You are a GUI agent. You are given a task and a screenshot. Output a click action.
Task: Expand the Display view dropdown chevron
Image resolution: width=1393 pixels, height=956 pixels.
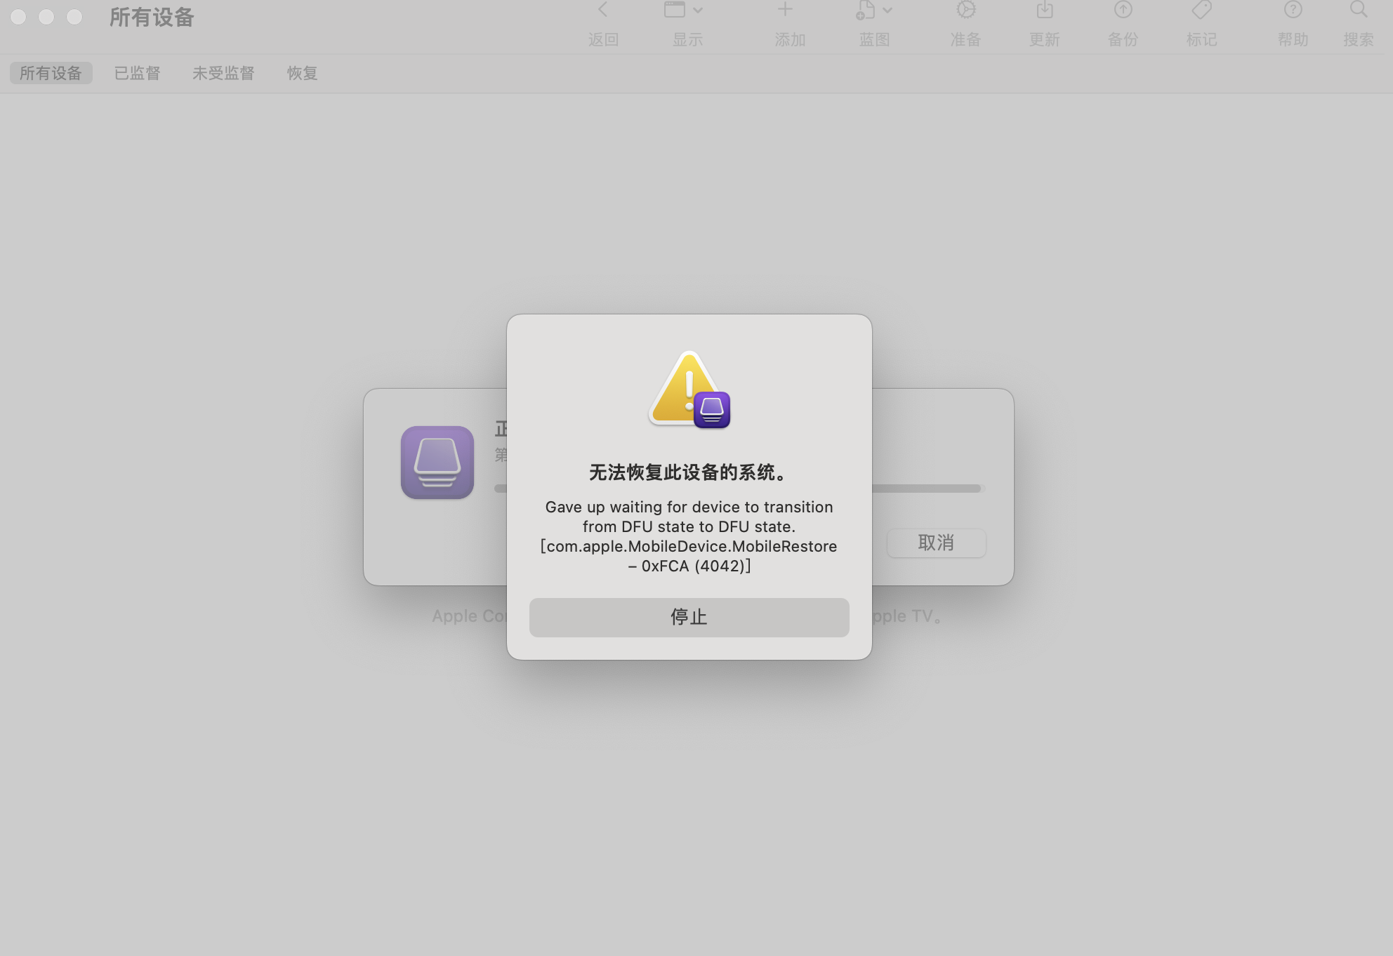pos(698,11)
